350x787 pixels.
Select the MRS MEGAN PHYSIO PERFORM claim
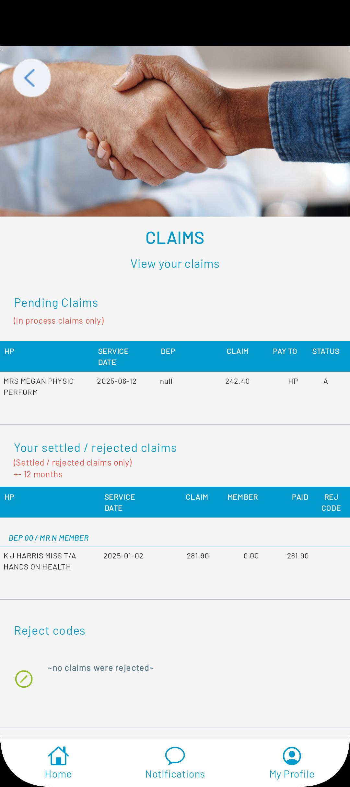[39, 386]
